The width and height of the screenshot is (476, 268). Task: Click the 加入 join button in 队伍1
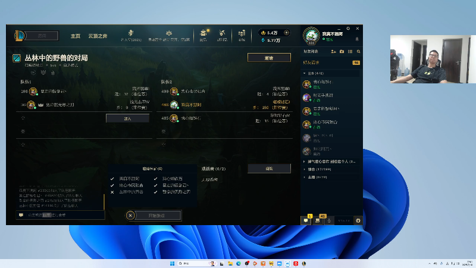coord(127,119)
